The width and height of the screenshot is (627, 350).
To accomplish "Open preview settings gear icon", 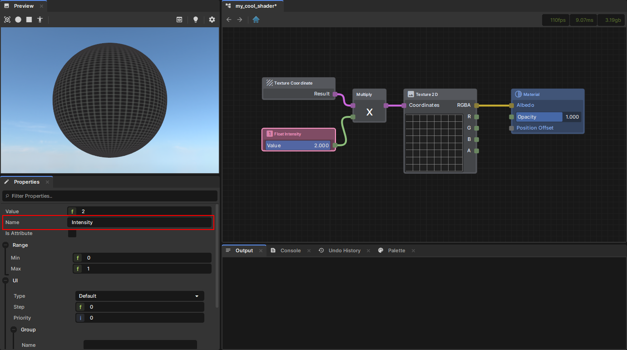I will click(212, 20).
